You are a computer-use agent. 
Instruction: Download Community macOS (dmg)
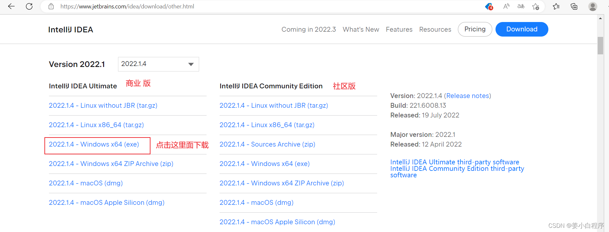257,203
